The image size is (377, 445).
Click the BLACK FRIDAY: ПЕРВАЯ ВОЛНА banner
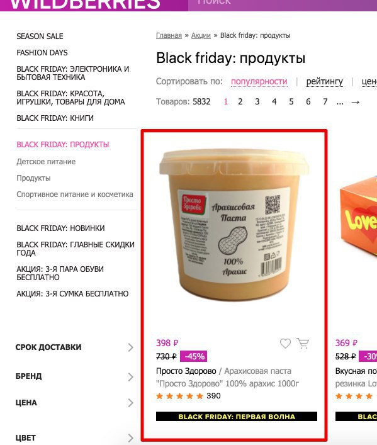[x=237, y=416]
